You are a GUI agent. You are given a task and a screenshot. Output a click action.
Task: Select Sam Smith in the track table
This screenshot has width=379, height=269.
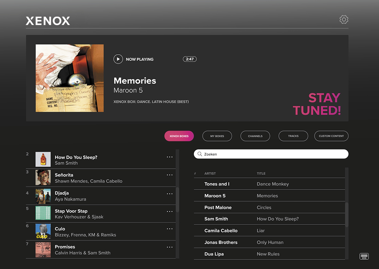(216, 219)
